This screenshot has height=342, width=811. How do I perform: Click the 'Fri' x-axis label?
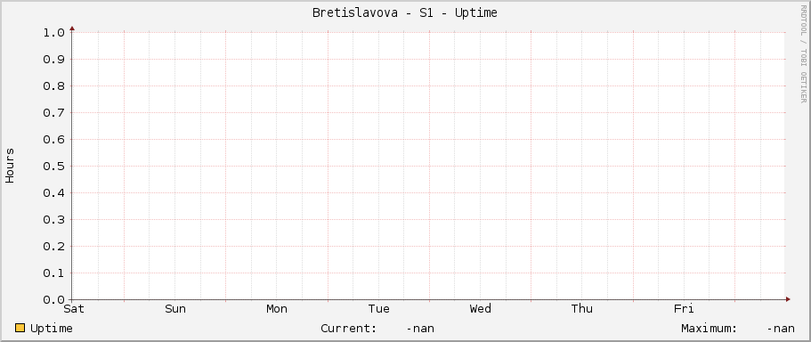pyautogui.click(x=683, y=309)
